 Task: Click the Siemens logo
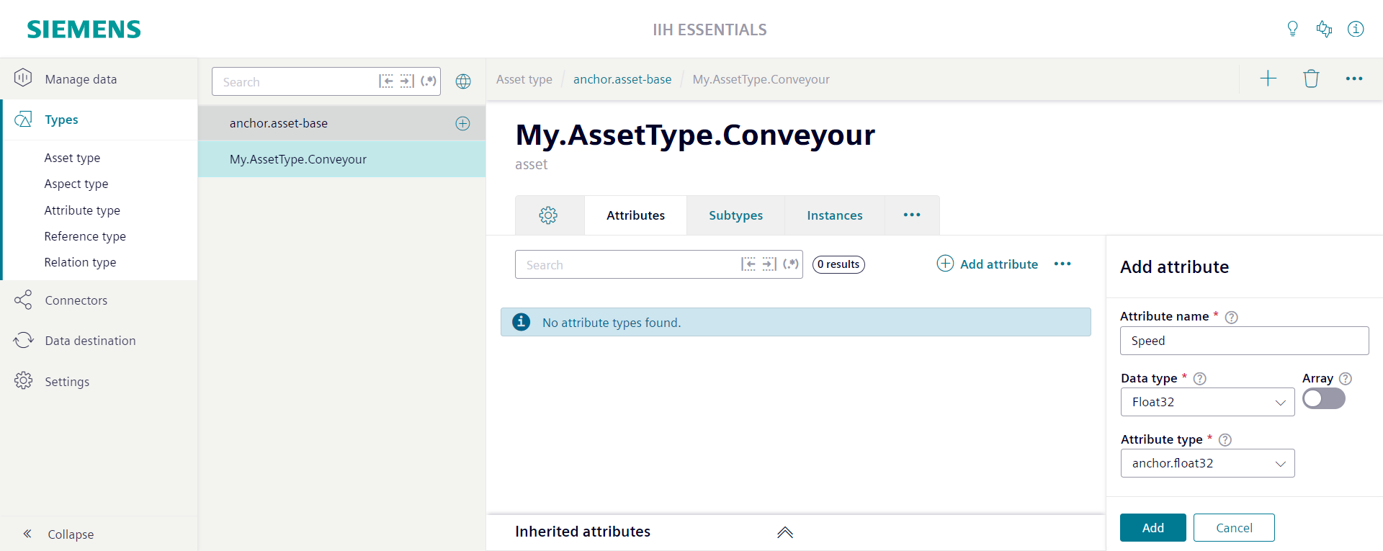pyautogui.click(x=84, y=30)
